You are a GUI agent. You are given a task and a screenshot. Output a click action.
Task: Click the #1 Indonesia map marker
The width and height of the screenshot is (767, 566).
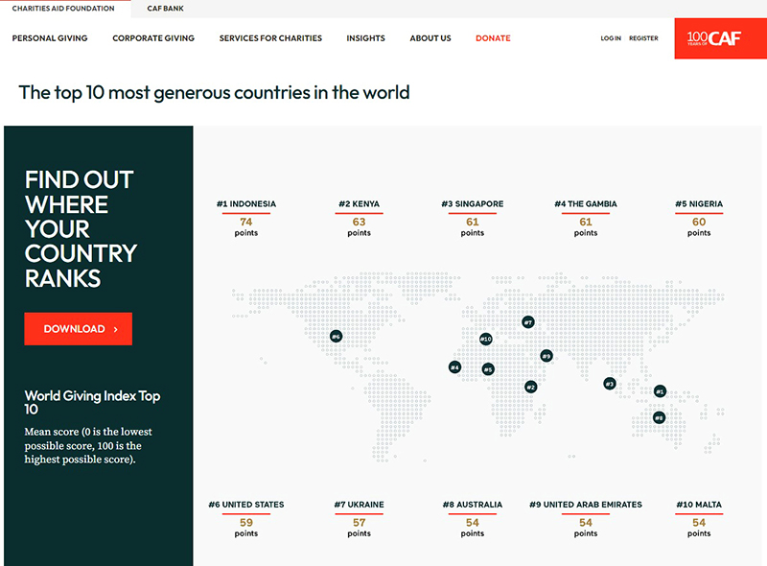click(660, 391)
